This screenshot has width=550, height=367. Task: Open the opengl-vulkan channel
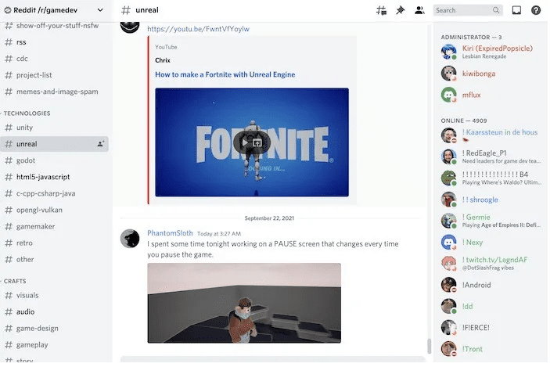pos(54,210)
